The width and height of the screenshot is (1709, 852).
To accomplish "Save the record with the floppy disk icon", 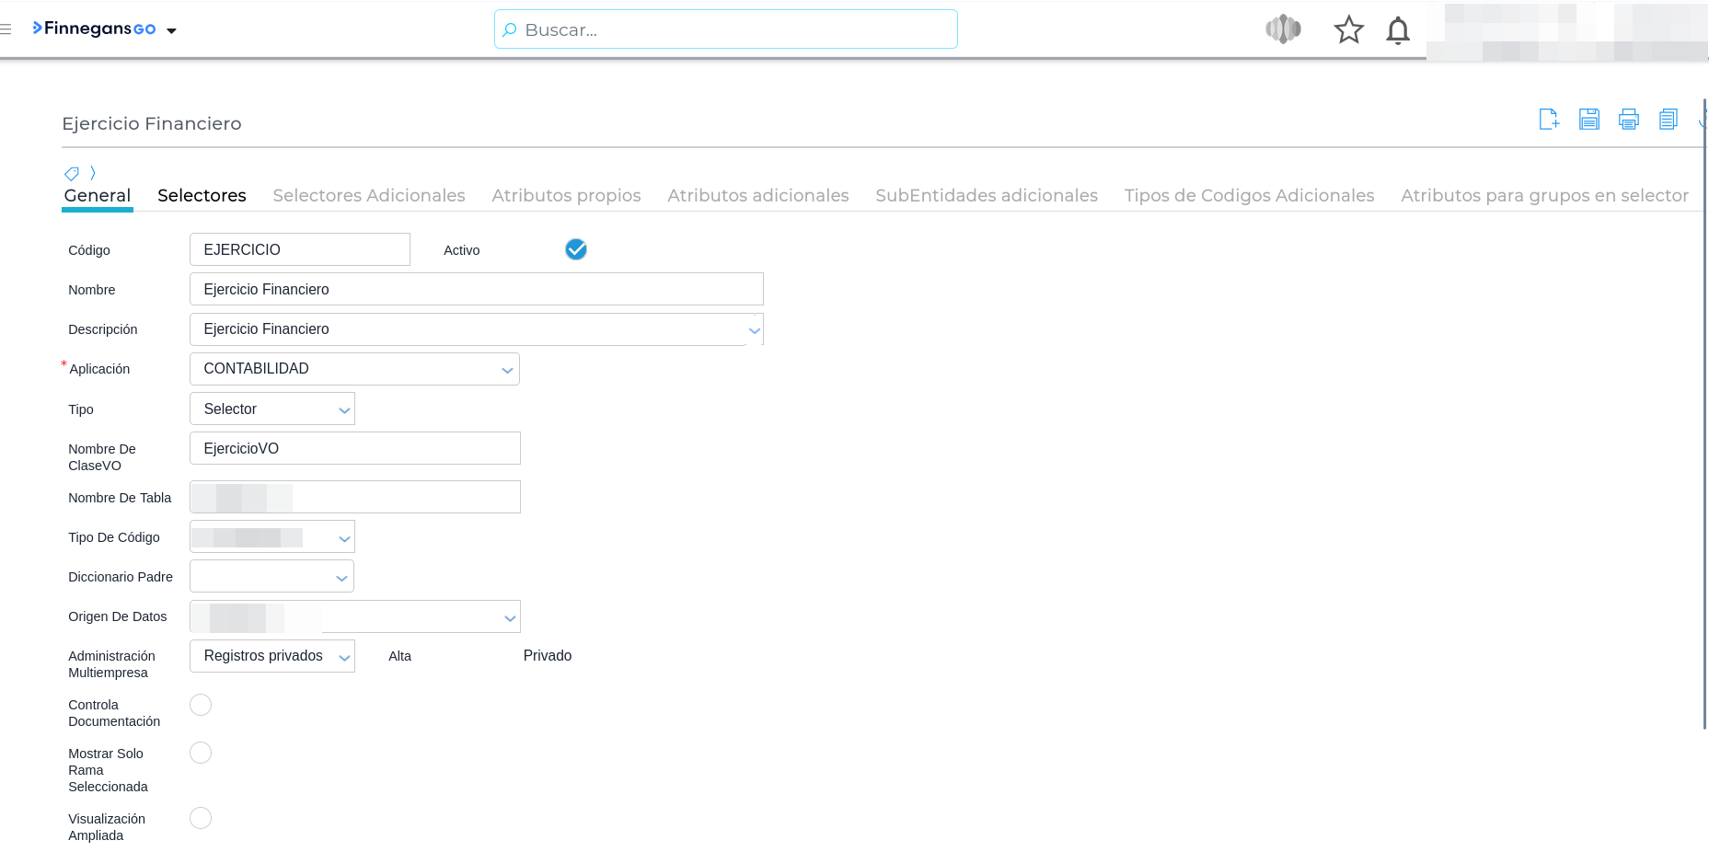I will coord(1588,119).
